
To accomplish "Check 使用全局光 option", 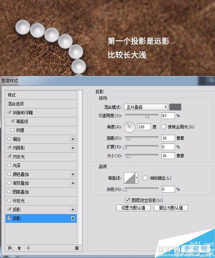I will coord(163,127).
